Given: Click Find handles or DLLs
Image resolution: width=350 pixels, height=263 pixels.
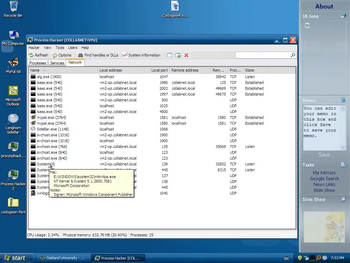Looking at the screenshot, I should [x=98, y=55].
